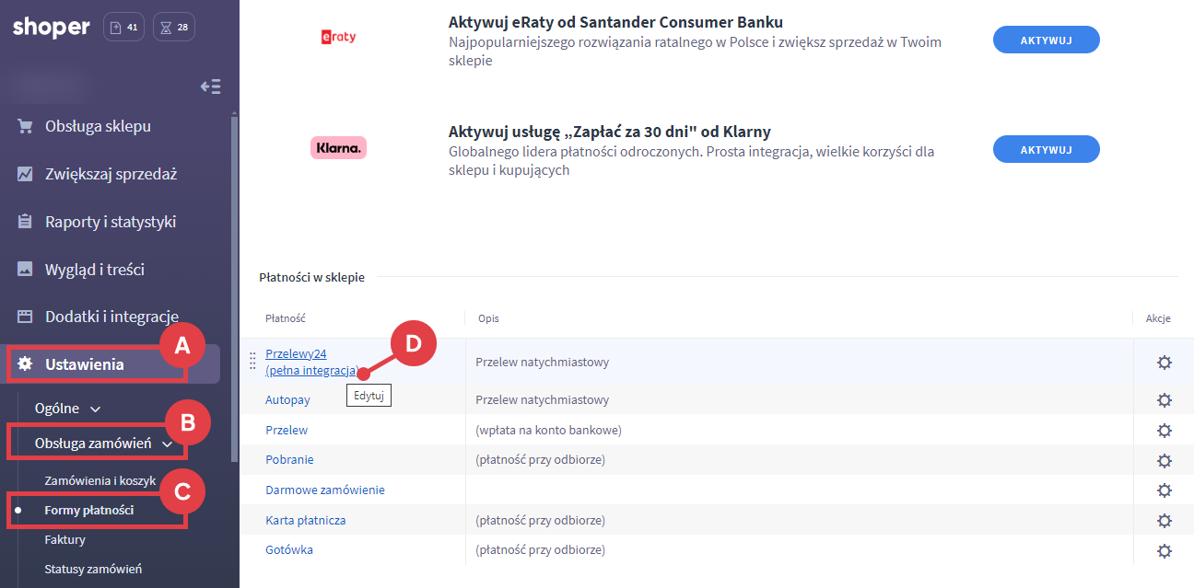Edit Przelewy24 (pełna integracja) payment
The image size is (1194, 588).
click(311, 362)
